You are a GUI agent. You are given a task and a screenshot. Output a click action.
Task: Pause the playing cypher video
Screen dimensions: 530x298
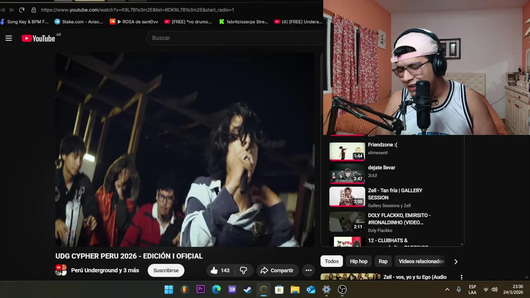coord(185,149)
